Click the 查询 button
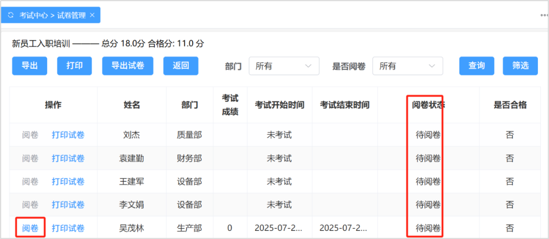This screenshot has width=549, height=239. pyautogui.click(x=476, y=66)
